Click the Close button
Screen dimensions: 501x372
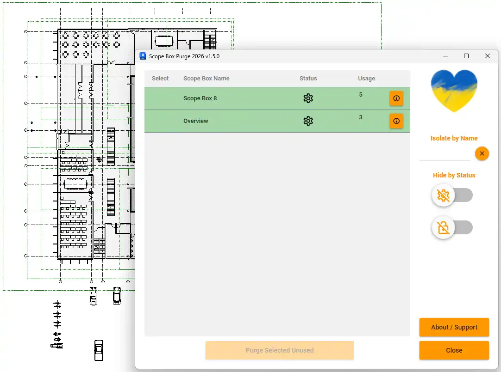click(454, 350)
